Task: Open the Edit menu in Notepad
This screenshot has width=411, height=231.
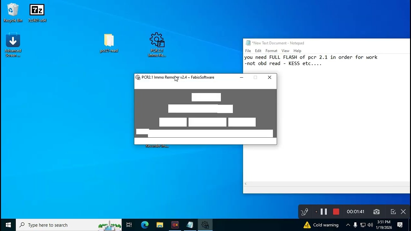Action: (258, 51)
